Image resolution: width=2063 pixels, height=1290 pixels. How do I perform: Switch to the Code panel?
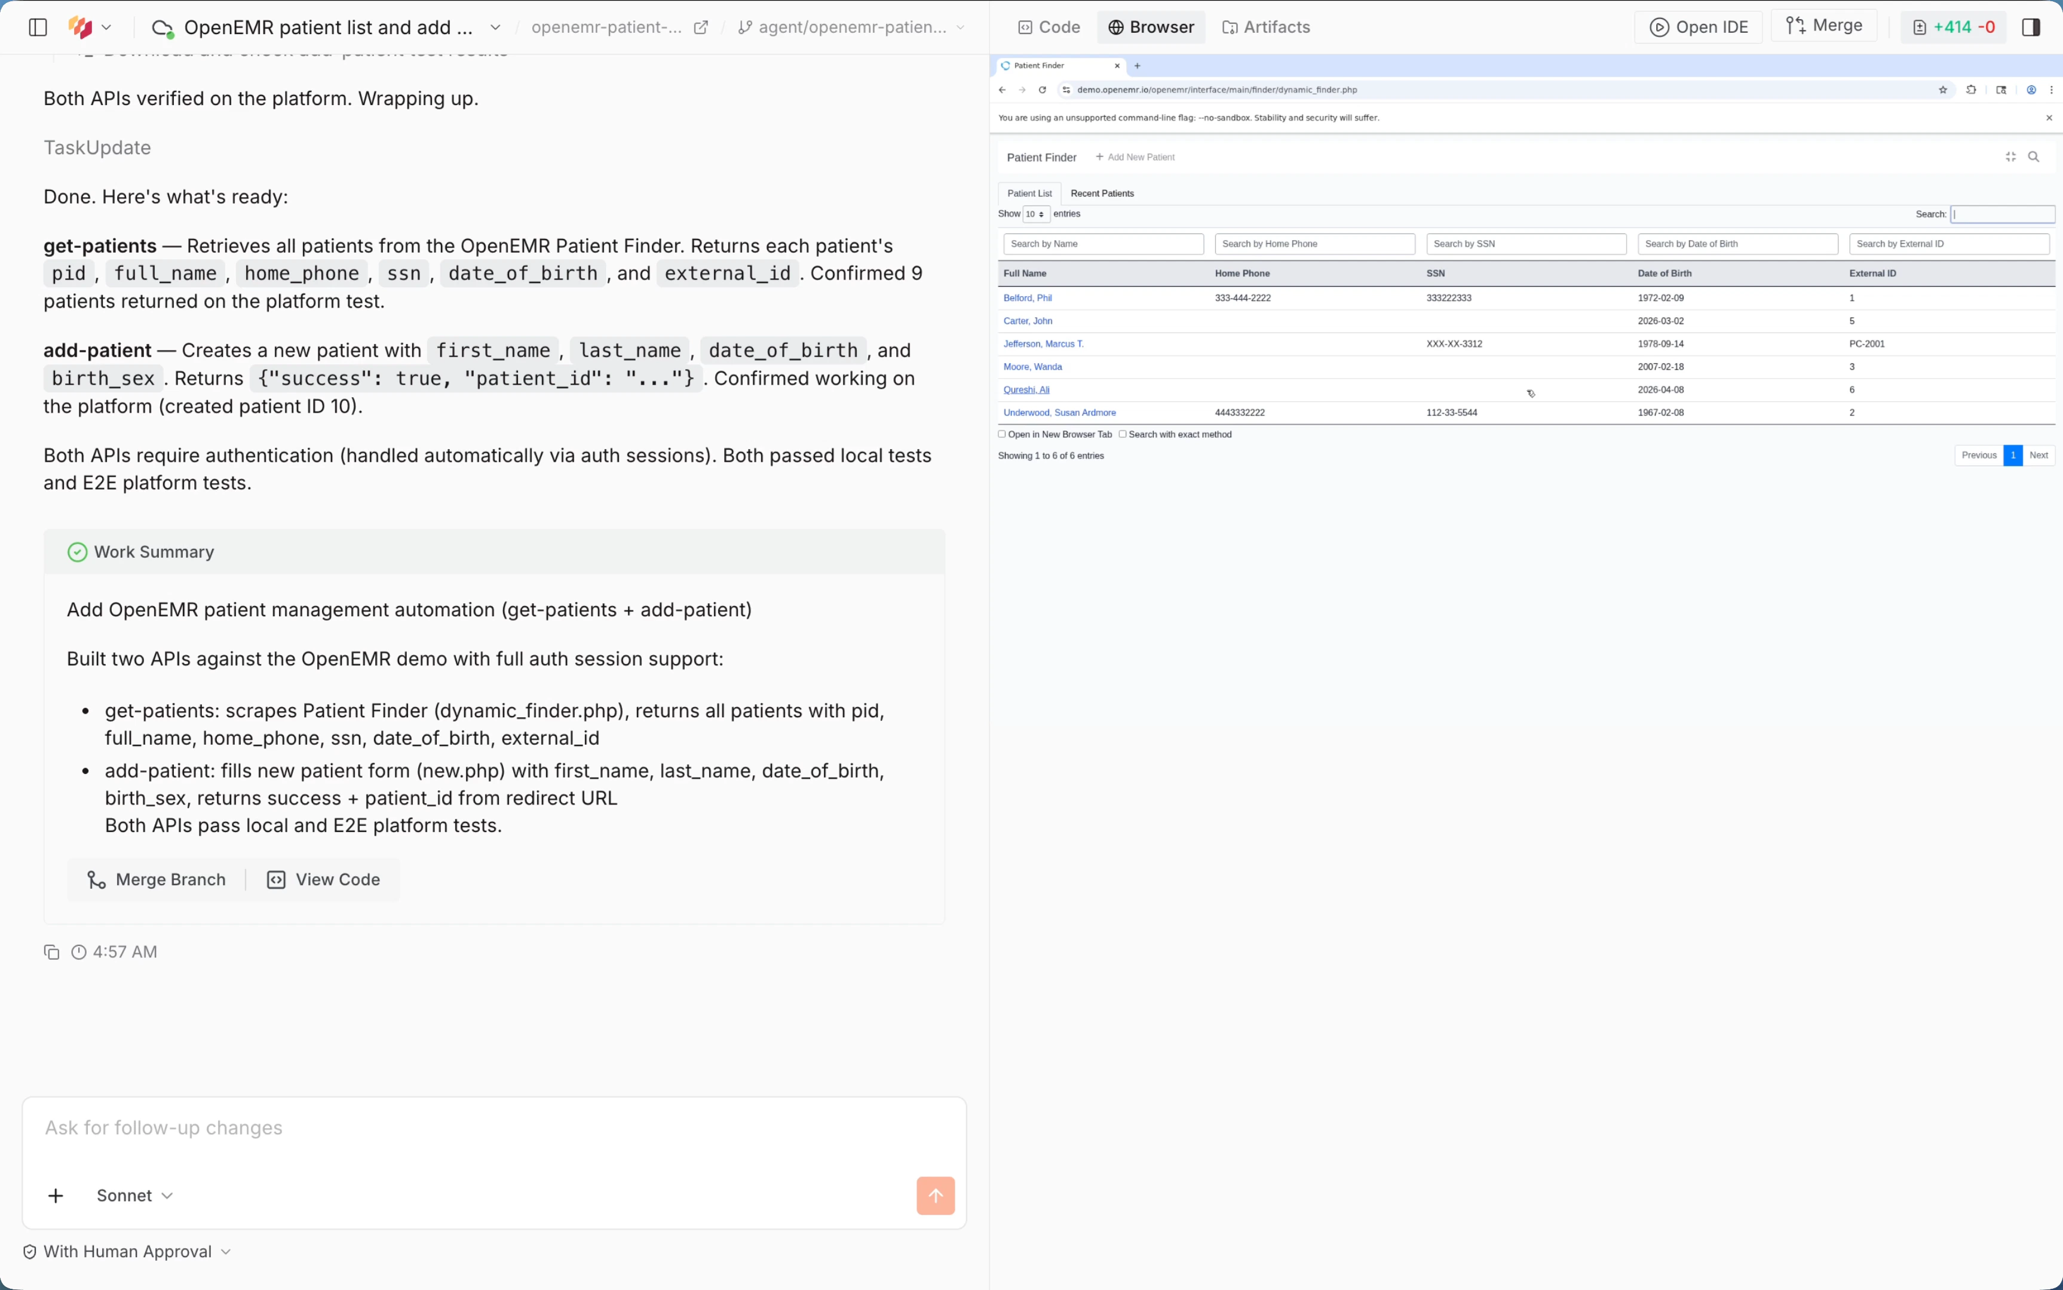[x=1047, y=26]
